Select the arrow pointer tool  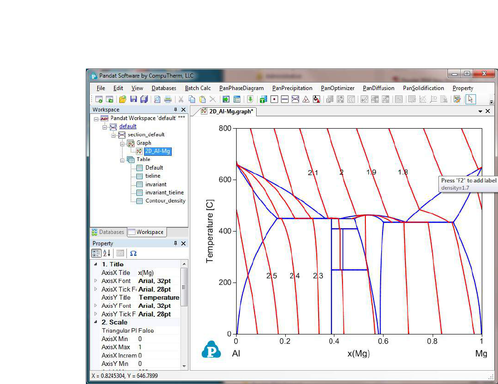click(470, 99)
